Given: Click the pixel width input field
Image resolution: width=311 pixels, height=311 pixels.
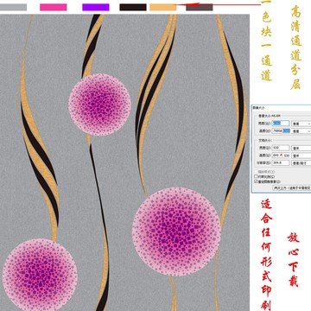Looking at the screenshot, I should click(281, 124).
